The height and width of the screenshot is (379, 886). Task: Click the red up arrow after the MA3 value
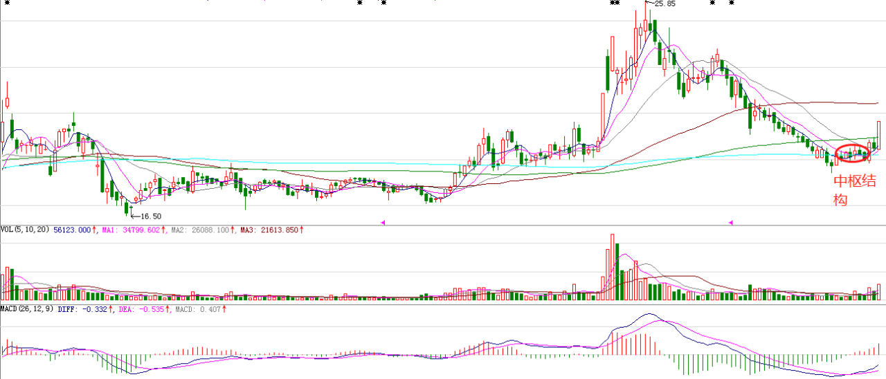point(302,230)
